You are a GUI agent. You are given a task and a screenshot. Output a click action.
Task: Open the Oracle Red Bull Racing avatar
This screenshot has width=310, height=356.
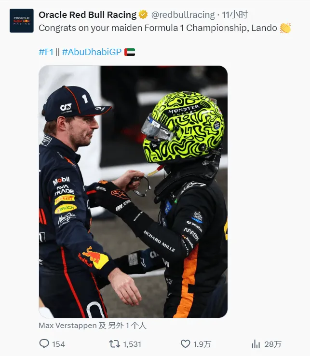[x=22, y=21]
